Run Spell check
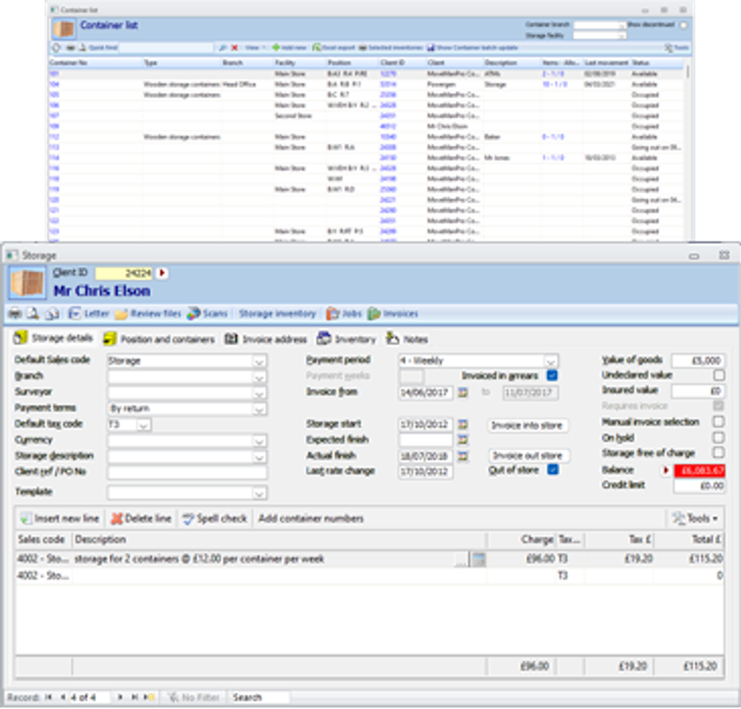741x709 pixels. coord(214,519)
